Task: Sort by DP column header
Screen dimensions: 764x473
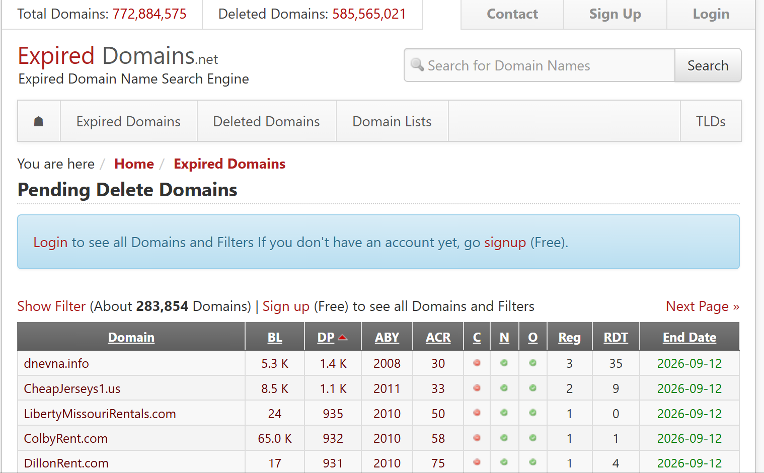Action: point(326,337)
